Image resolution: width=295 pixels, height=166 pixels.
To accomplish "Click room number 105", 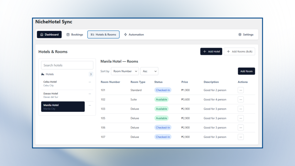I will (103, 118).
